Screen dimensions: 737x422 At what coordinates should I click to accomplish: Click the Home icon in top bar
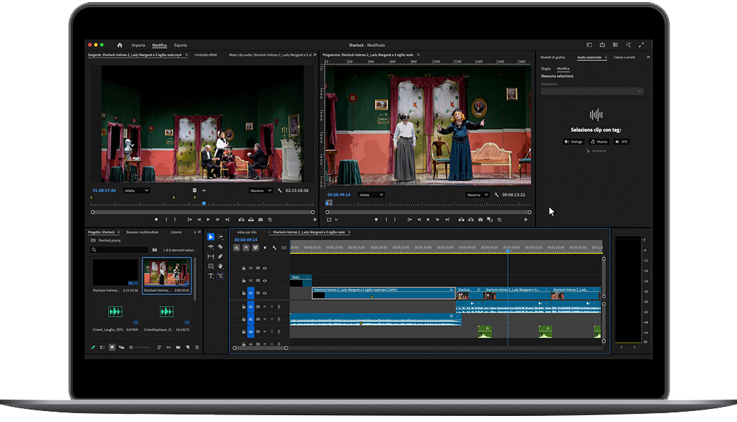pos(119,45)
